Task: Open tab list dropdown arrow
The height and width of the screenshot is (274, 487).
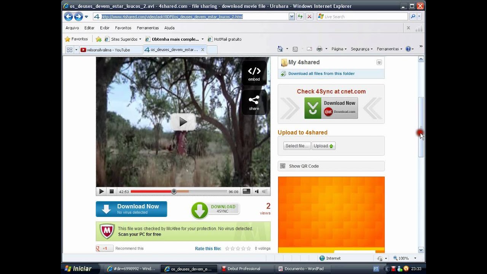Action: (76, 50)
